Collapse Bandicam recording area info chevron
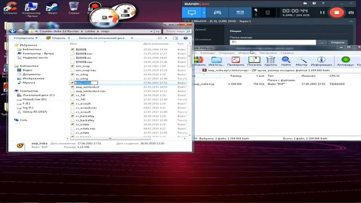The image size is (361, 203). pos(351,21)
